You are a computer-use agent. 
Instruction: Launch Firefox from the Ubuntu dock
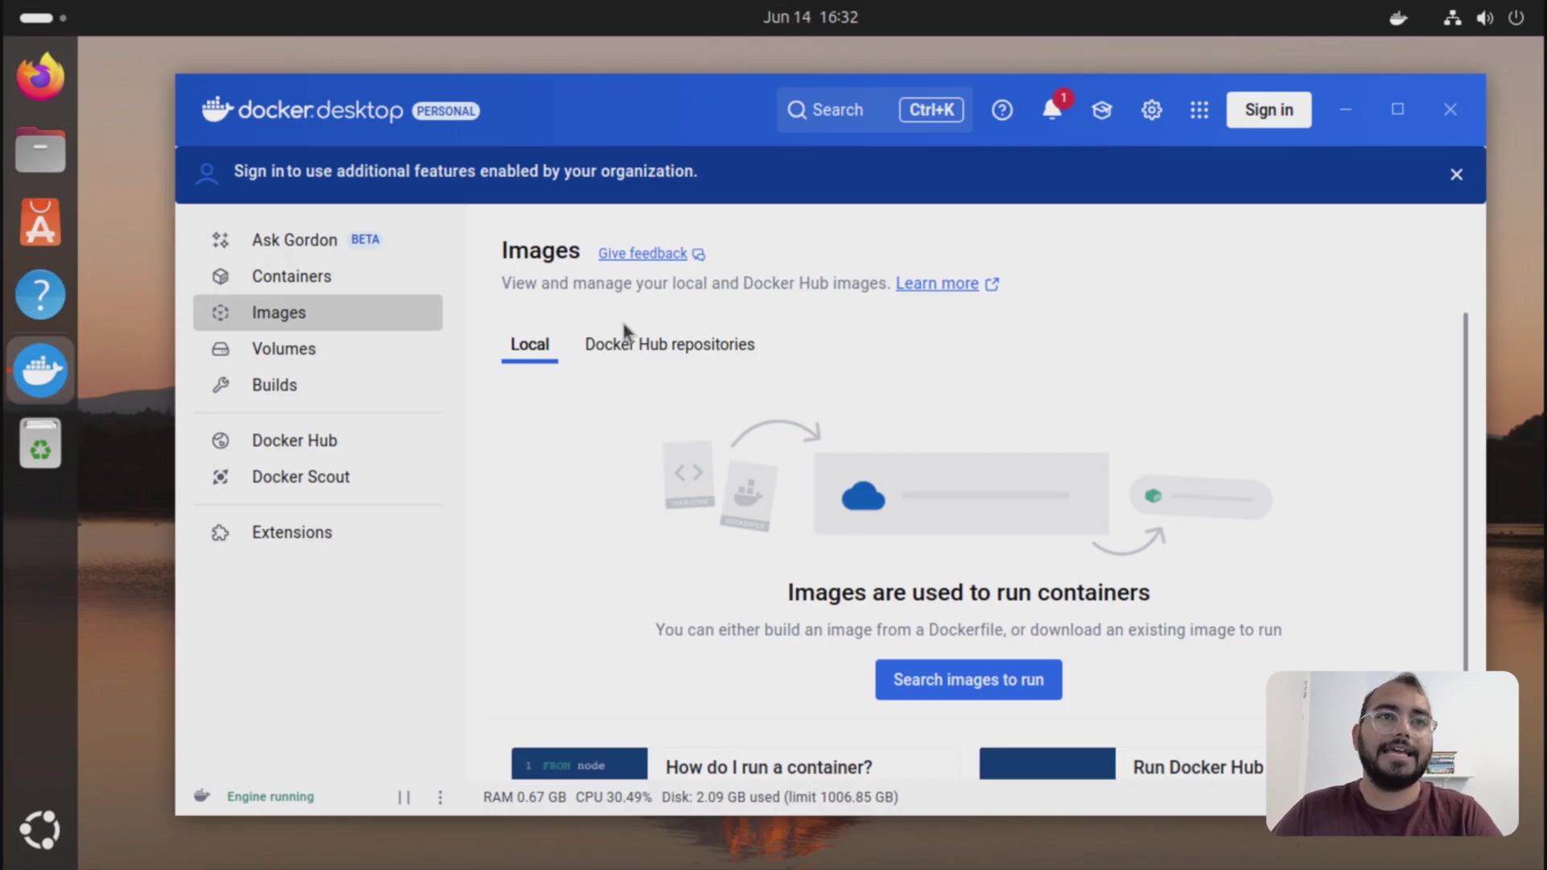click(39, 77)
